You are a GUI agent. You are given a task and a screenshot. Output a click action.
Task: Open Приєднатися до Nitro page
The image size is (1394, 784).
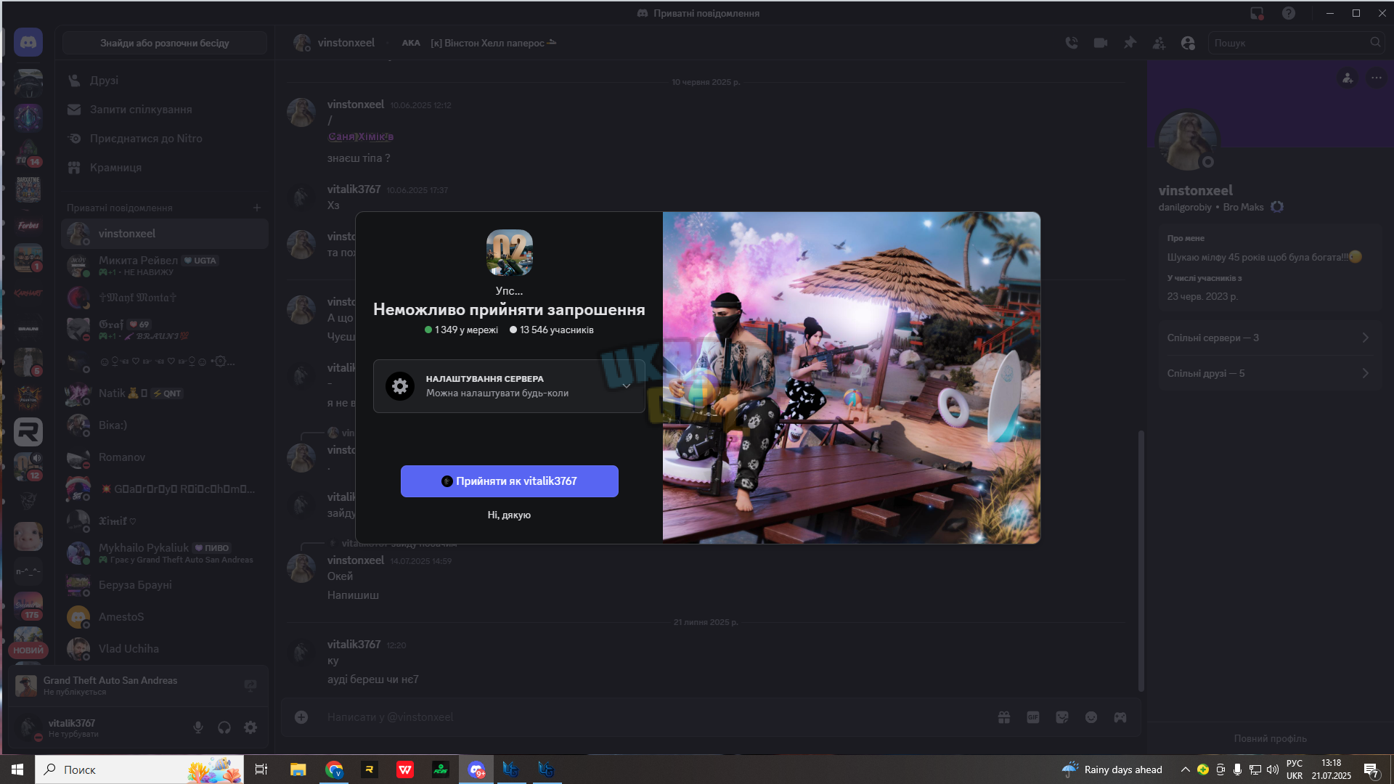click(165, 139)
